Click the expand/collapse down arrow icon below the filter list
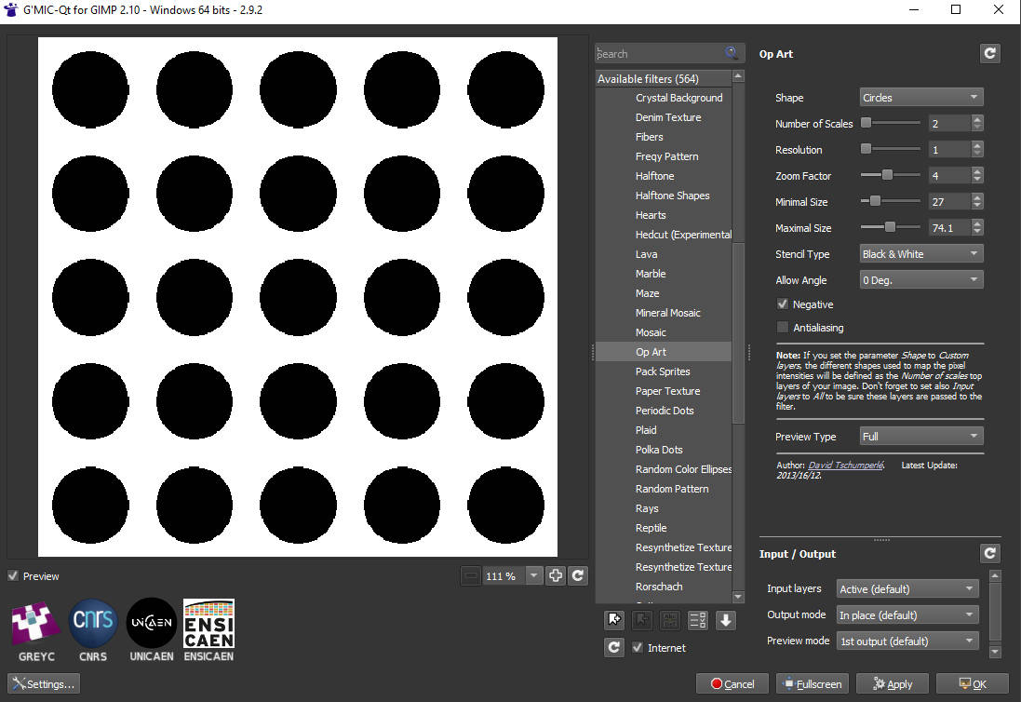Viewport: 1021px width, 702px height. point(725,620)
